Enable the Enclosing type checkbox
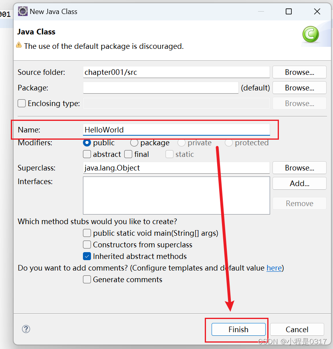 22,103
